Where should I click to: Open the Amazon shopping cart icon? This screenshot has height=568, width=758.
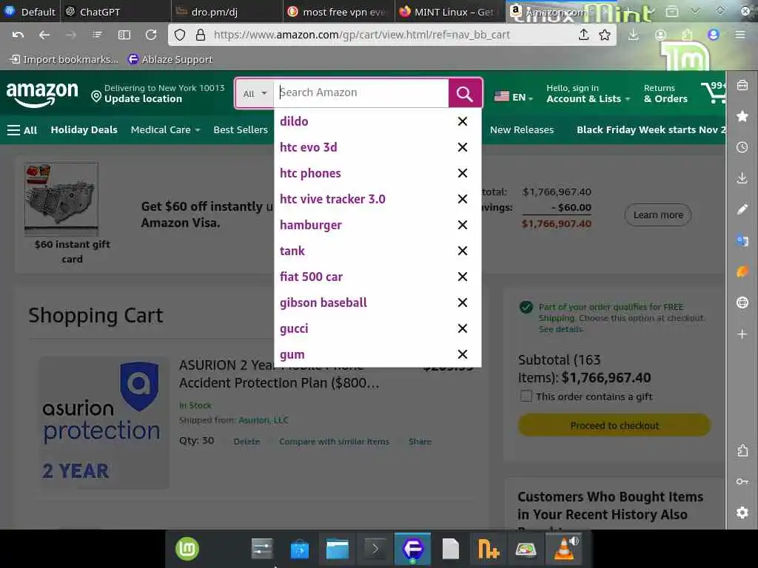714,92
